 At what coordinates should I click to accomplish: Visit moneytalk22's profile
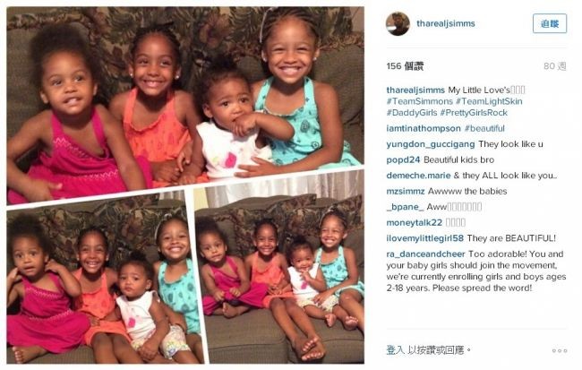pos(415,223)
